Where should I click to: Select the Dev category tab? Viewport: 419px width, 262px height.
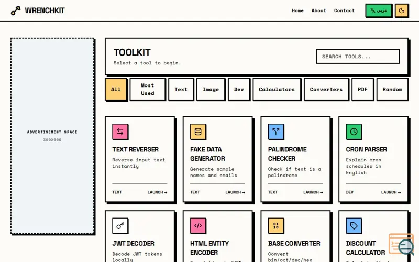coord(239,89)
